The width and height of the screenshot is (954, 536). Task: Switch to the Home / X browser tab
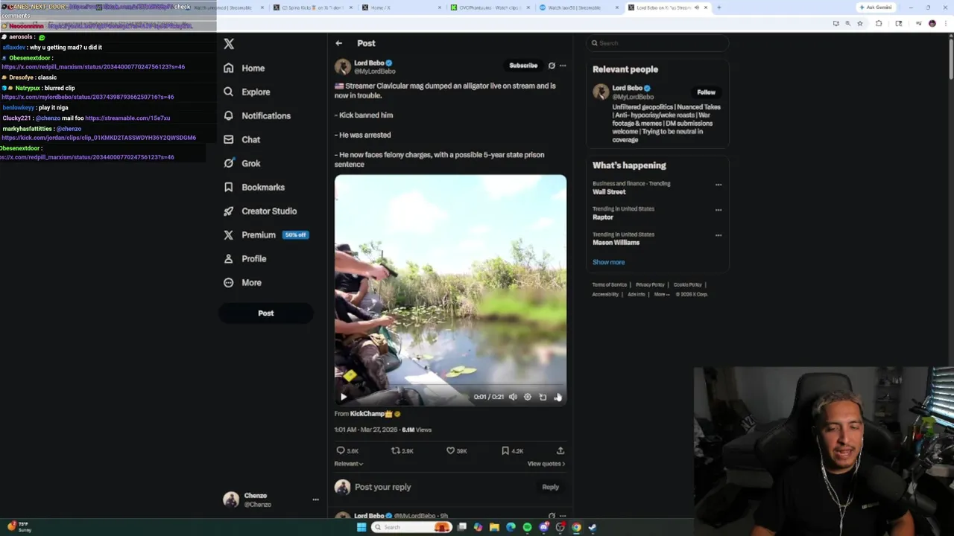pos(401,7)
